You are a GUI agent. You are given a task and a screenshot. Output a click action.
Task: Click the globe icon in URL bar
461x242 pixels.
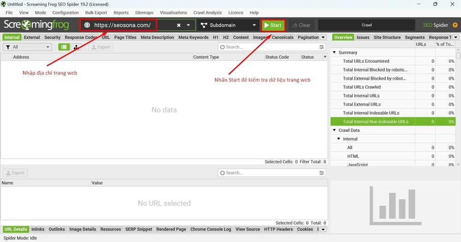87,25
